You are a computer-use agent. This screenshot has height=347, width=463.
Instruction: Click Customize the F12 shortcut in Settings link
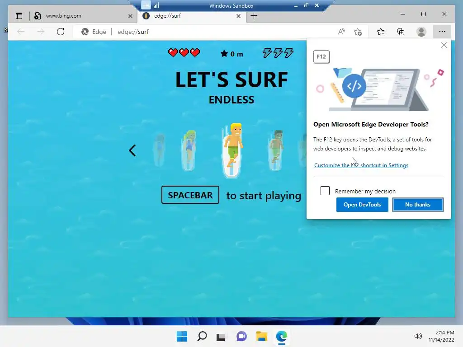click(361, 165)
